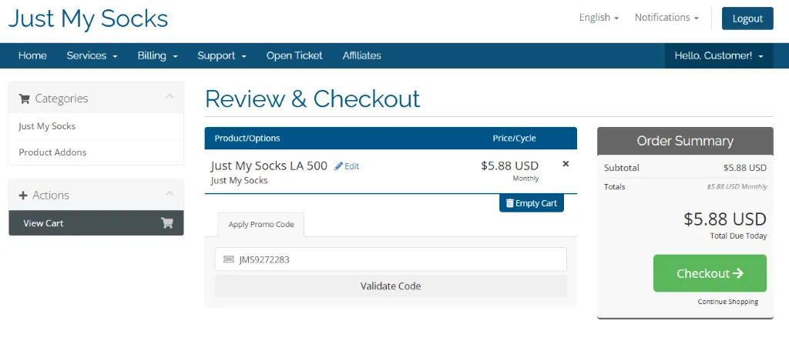Click Continue Shopping link

[x=727, y=302]
